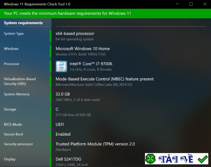Screen dimensions: 211x167
Task: Click the UEFI value
Action: tap(60, 124)
